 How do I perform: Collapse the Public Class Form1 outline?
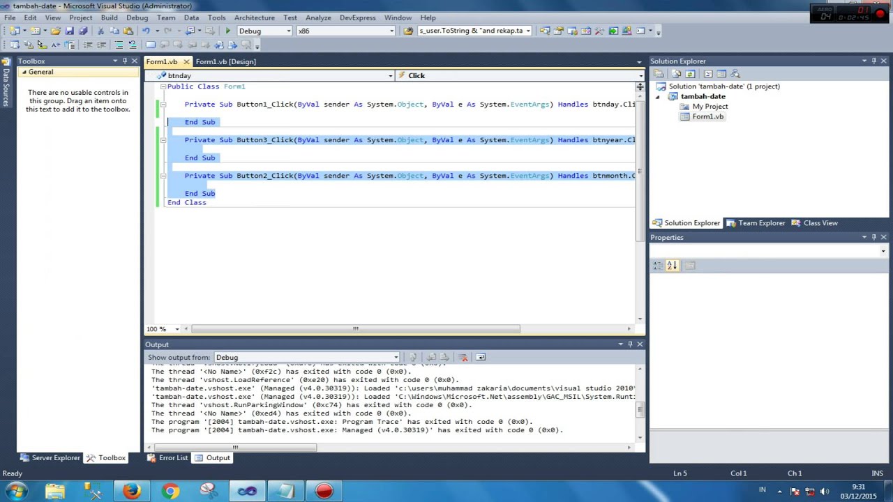163,86
